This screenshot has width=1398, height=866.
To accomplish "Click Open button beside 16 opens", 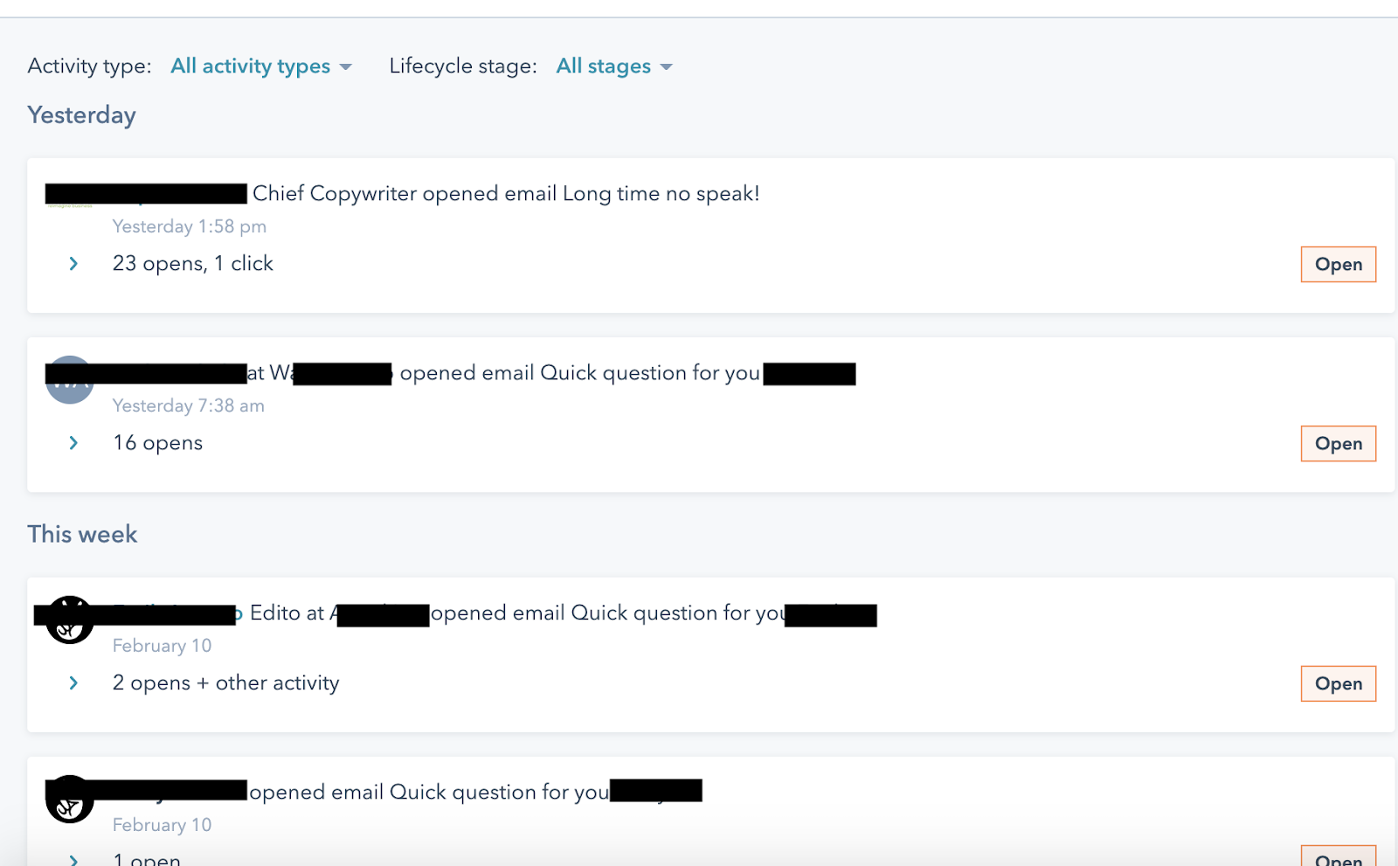I will pos(1338,444).
